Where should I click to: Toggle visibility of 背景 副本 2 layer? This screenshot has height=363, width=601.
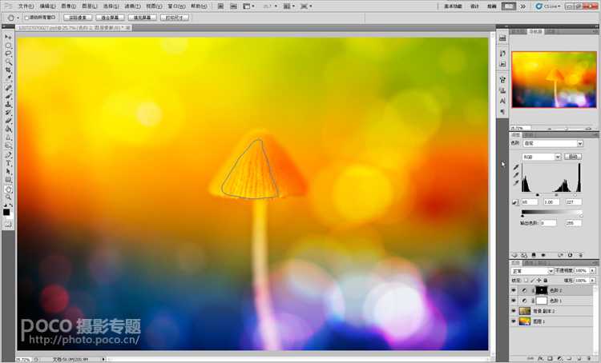[x=514, y=311]
